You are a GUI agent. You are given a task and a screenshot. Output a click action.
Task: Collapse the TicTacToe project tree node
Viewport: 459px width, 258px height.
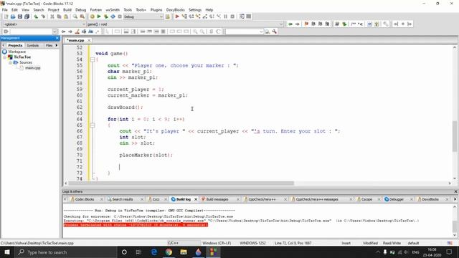[5, 57]
